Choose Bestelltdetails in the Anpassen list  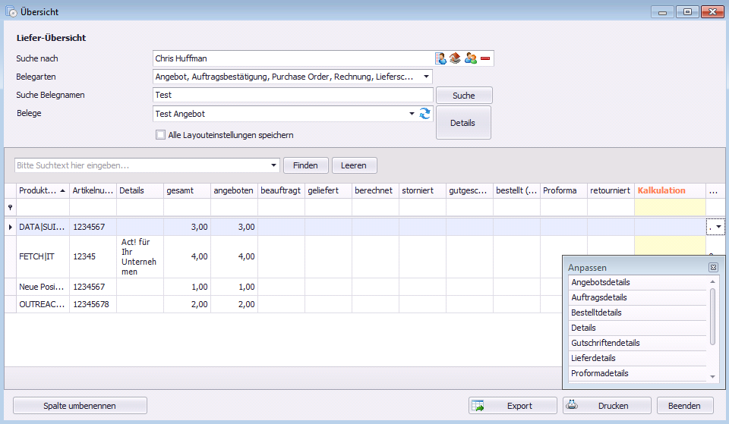[637, 313]
